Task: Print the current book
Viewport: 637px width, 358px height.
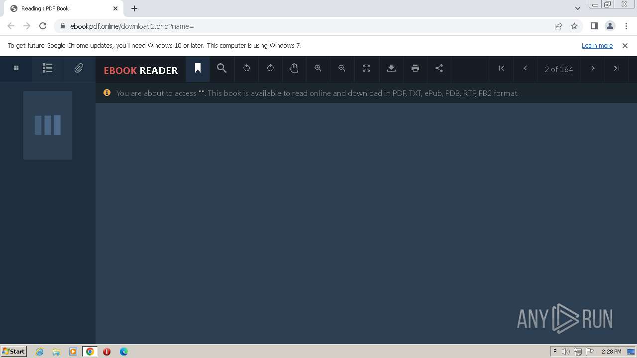Action: pyautogui.click(x=415, y=69)
